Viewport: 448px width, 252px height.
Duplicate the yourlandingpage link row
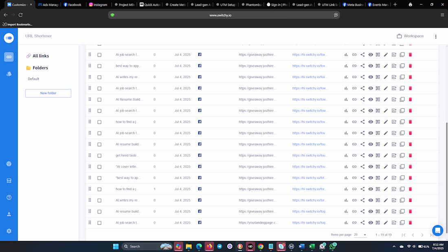[x=402, y=223]
